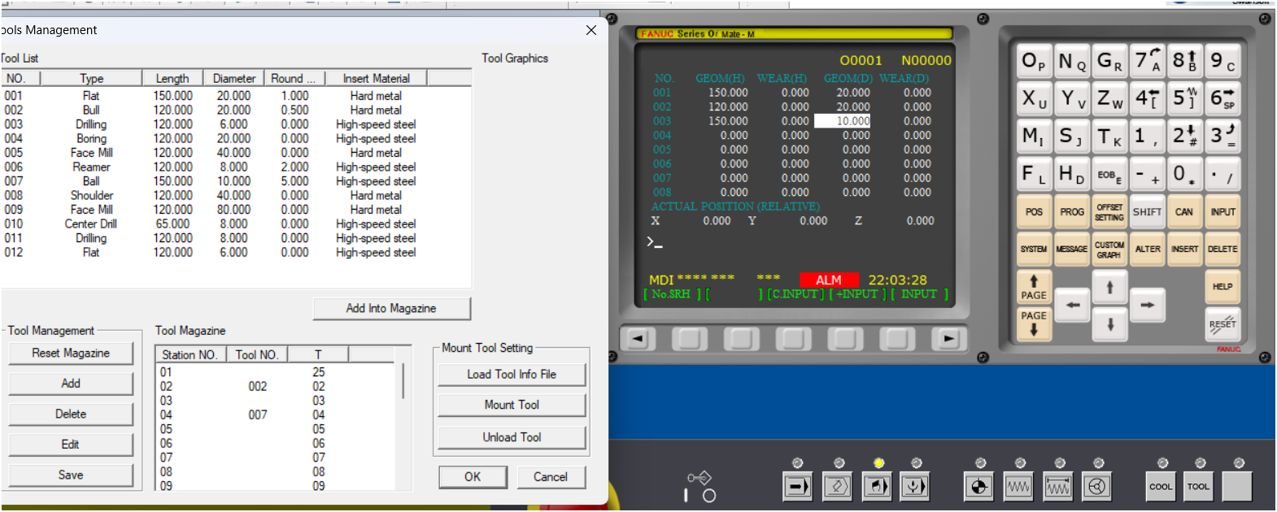The width and height of the screenshot is (1277, 512).
Task: Click the MESSAGE function key
Action: point(1072,249)
